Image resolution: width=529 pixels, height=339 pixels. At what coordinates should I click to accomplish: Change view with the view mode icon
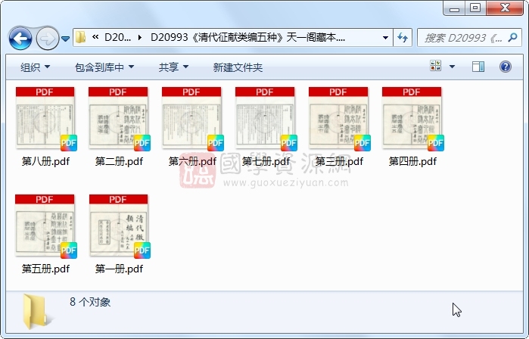[436, 66]
